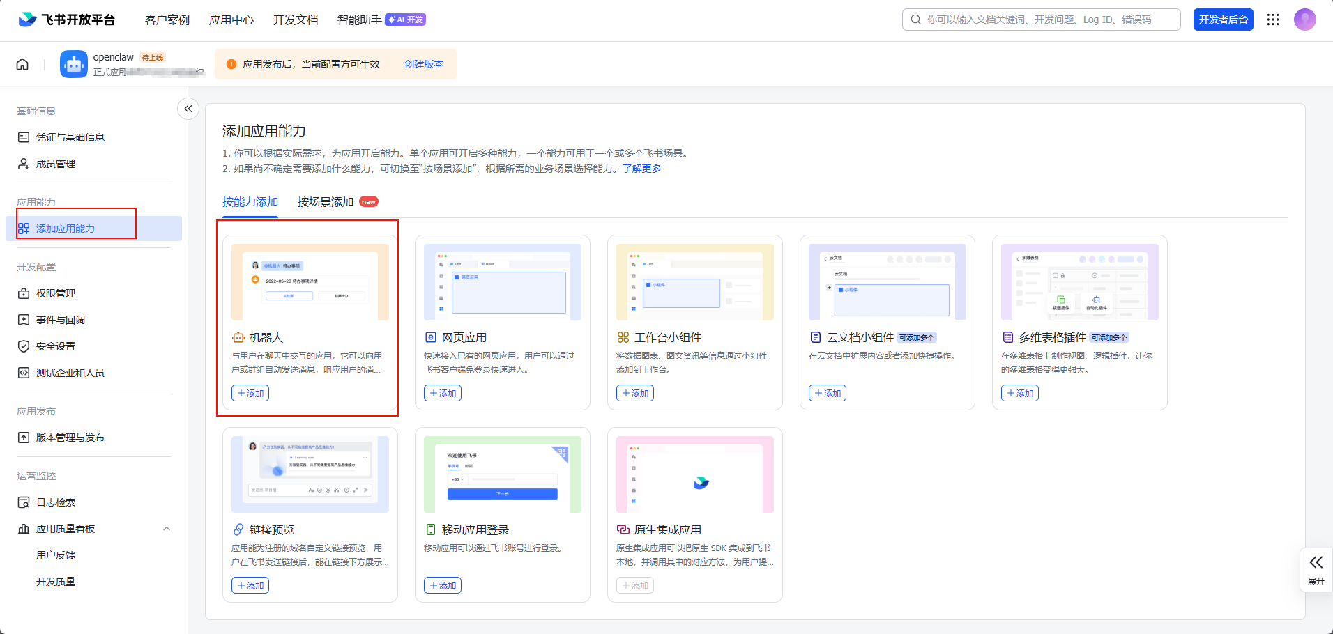The height and width of the screenshot is (634, 1333).
Task: Click the home icon in the breadcrumb bar
Action: click(22, 64)
